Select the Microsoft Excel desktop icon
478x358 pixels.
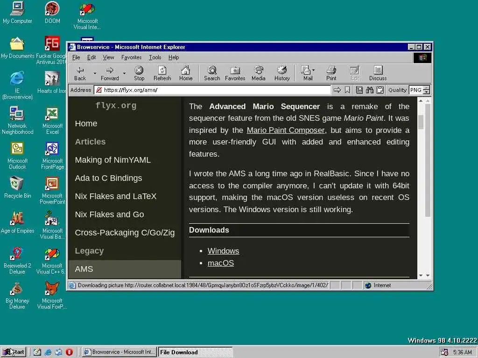(52, 121)
